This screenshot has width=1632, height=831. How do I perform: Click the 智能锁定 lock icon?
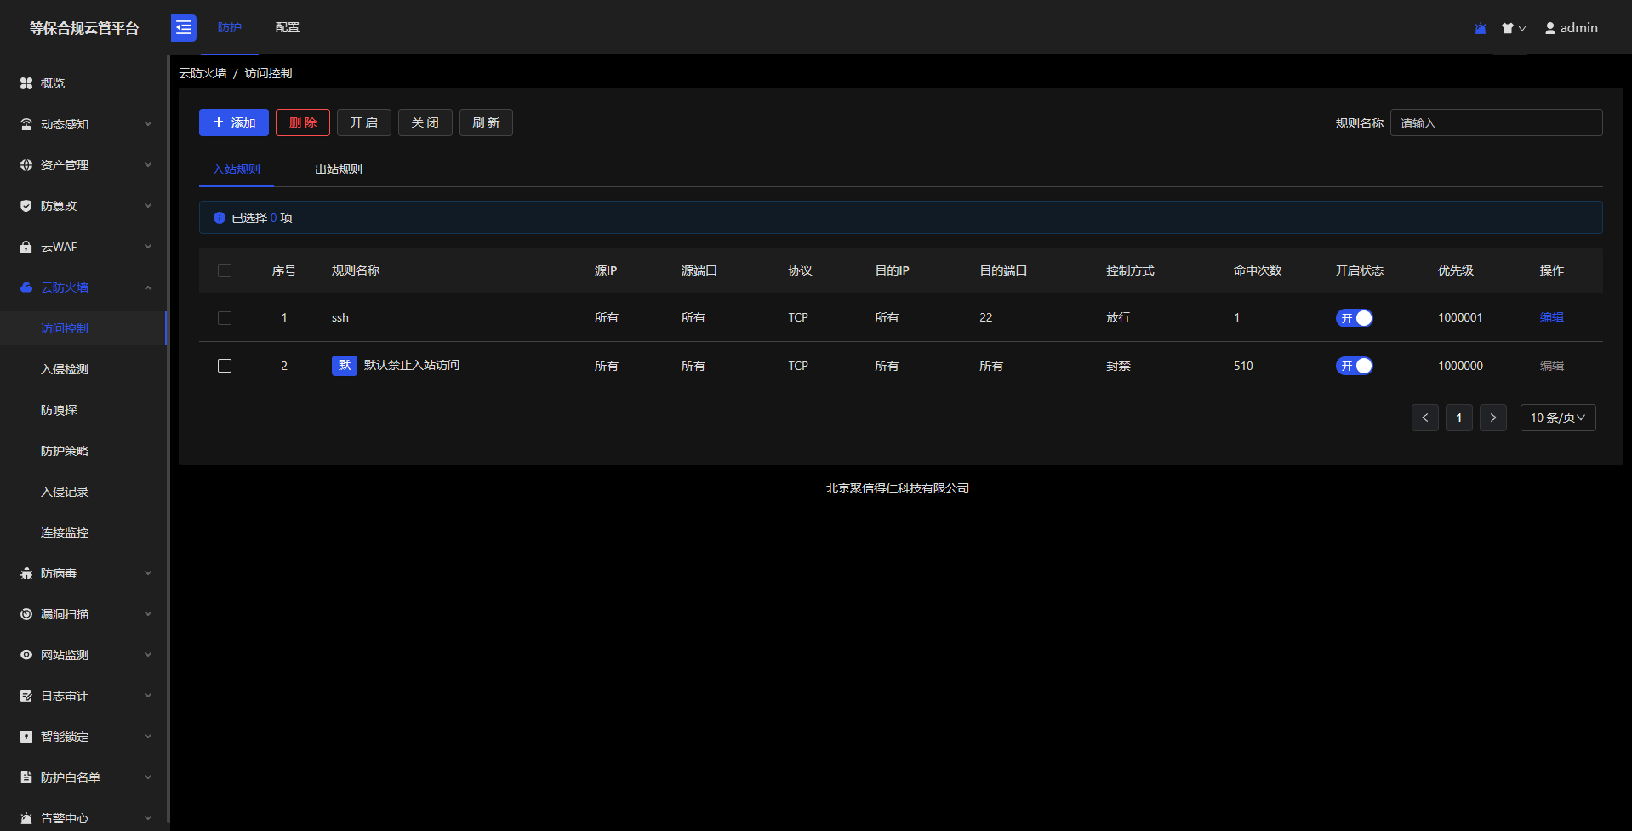coord(26,737)
